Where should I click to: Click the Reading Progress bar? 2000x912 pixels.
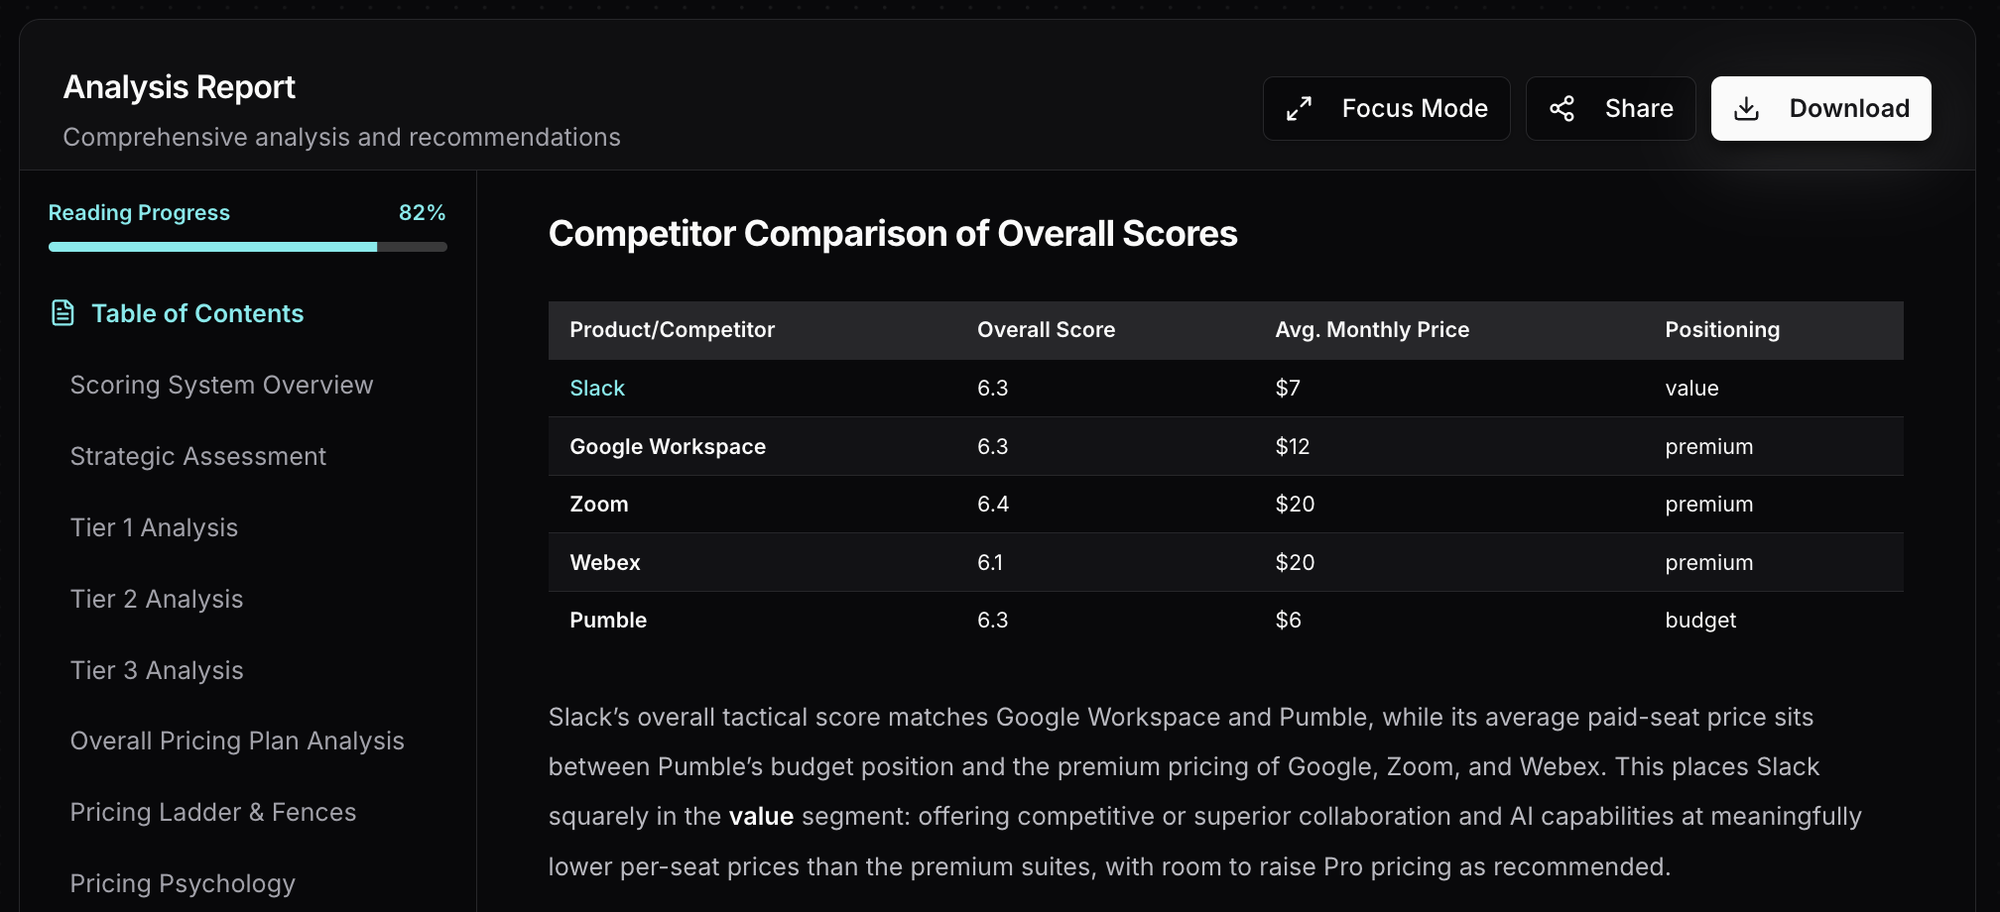click(247, 247)
